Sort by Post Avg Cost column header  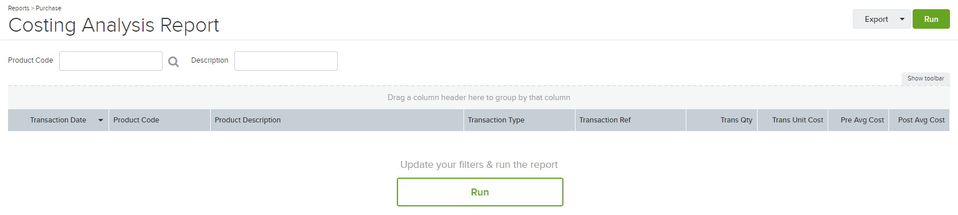tap(921, 120)
